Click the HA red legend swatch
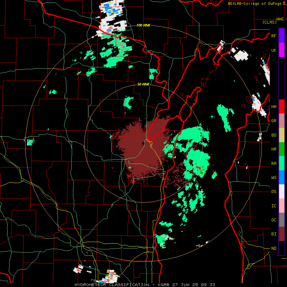287x287 pixels. [282, 107]
